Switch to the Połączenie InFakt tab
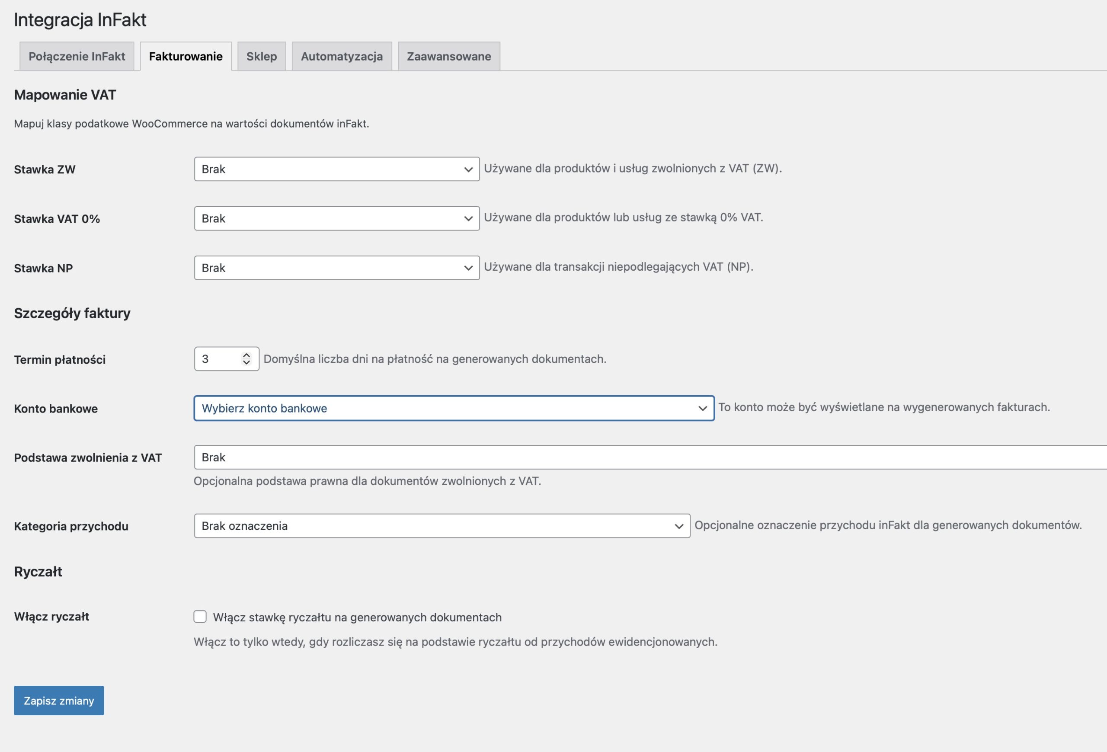This screenshot has height=752, width=1107. point(77,56)
